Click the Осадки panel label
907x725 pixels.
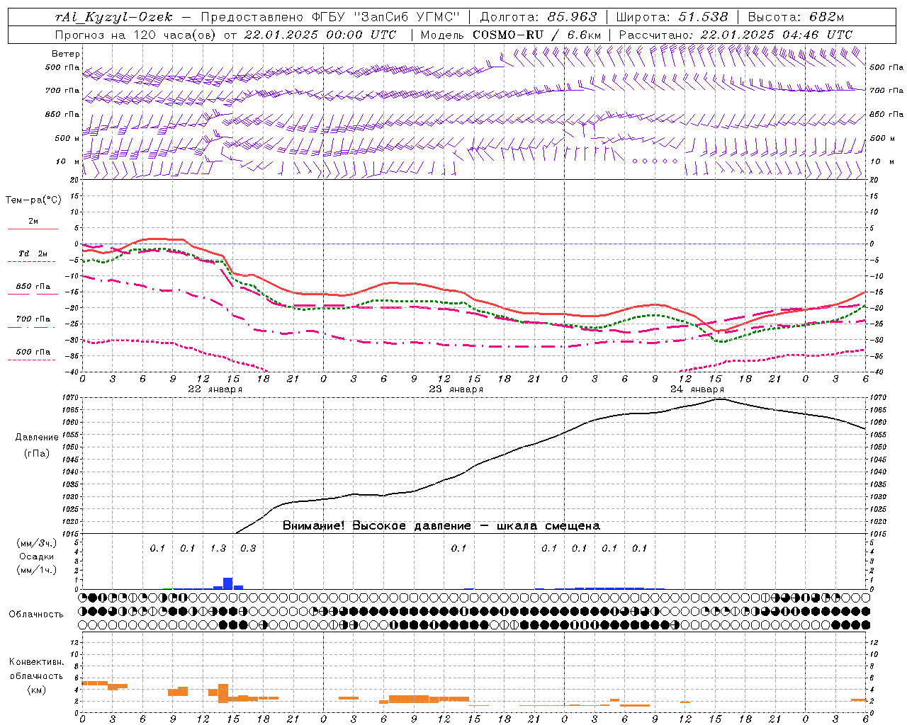coord(37,556)
